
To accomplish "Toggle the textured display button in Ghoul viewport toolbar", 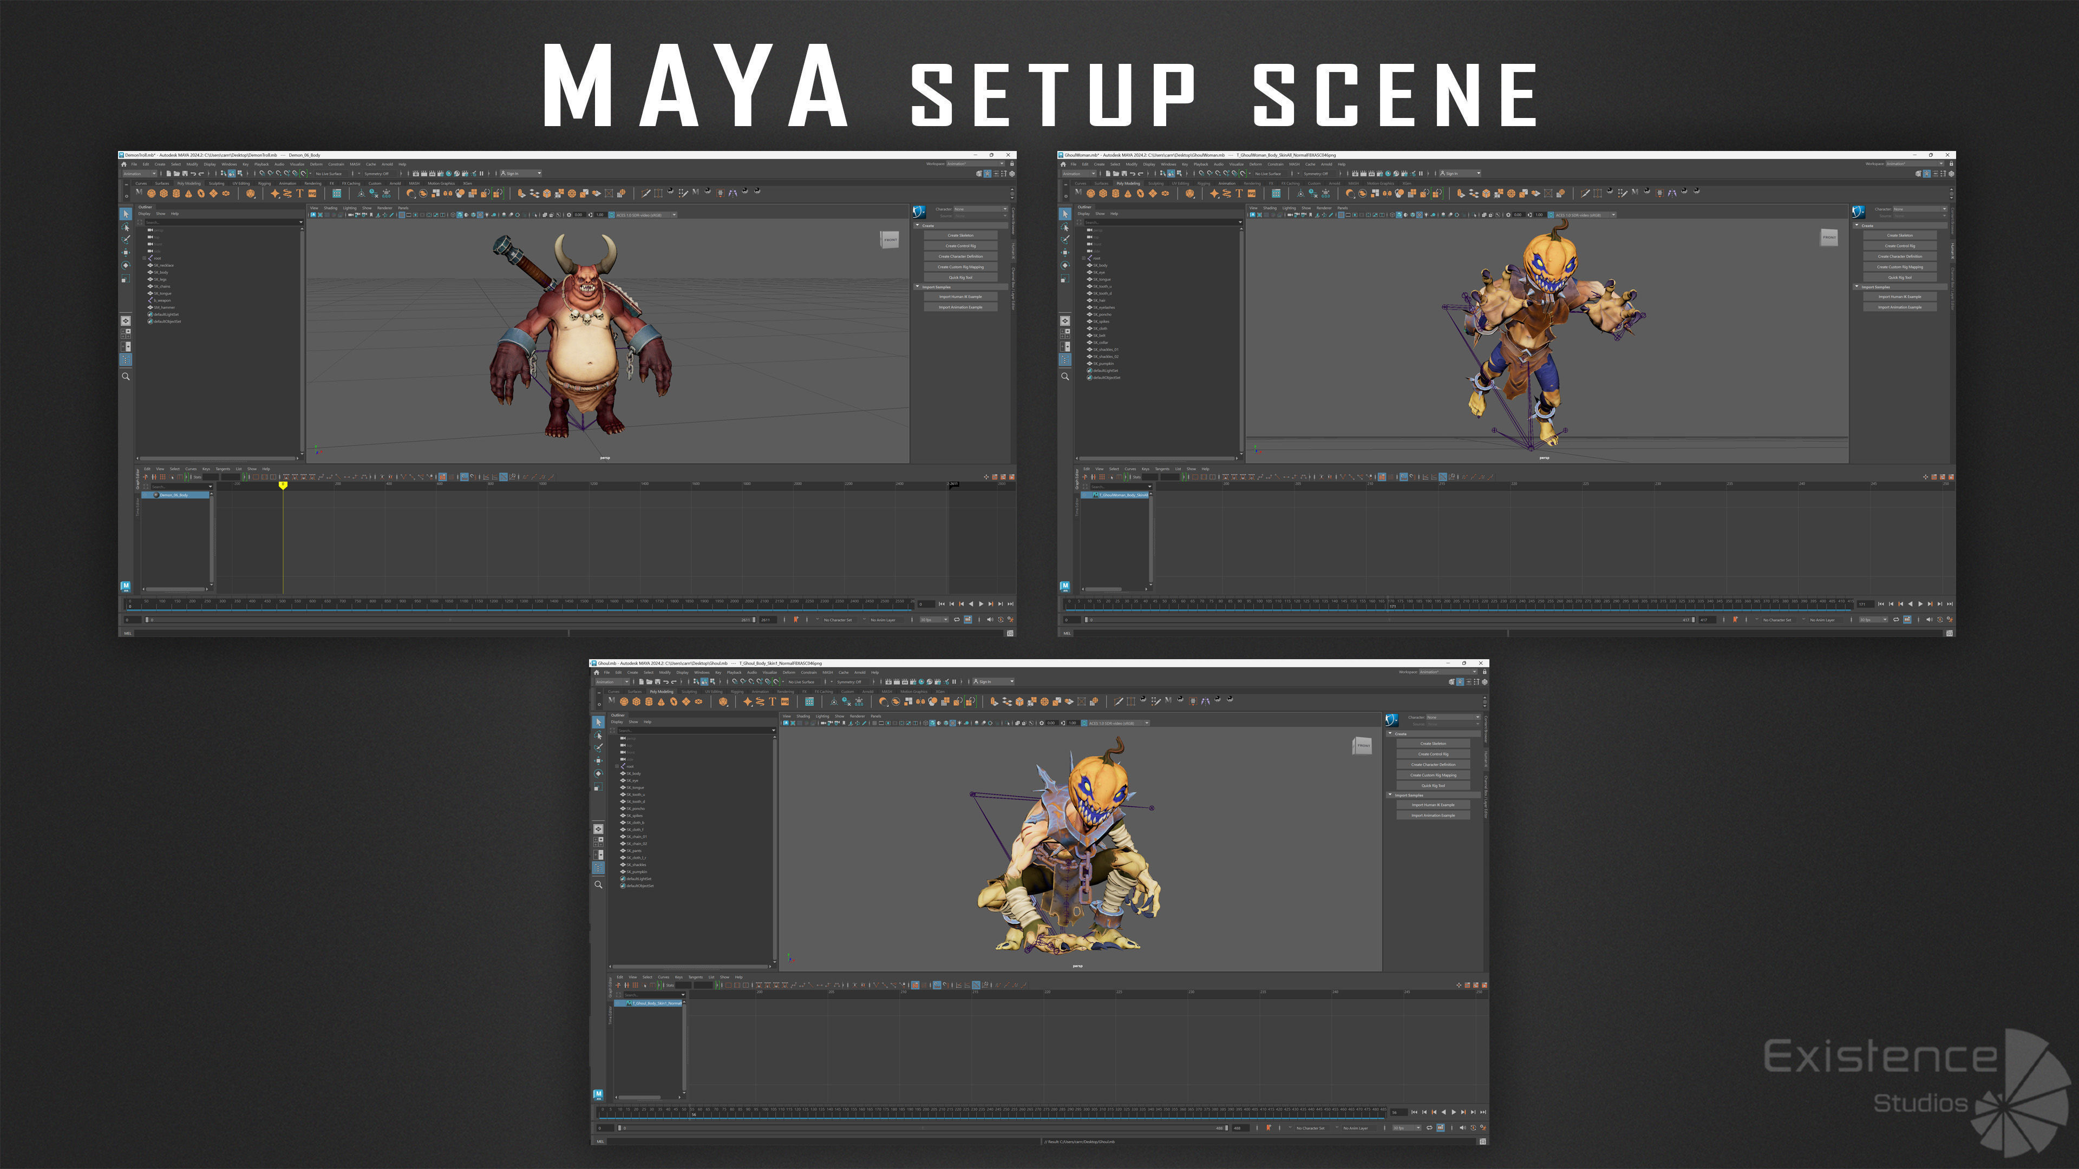I will click(953, 723).
